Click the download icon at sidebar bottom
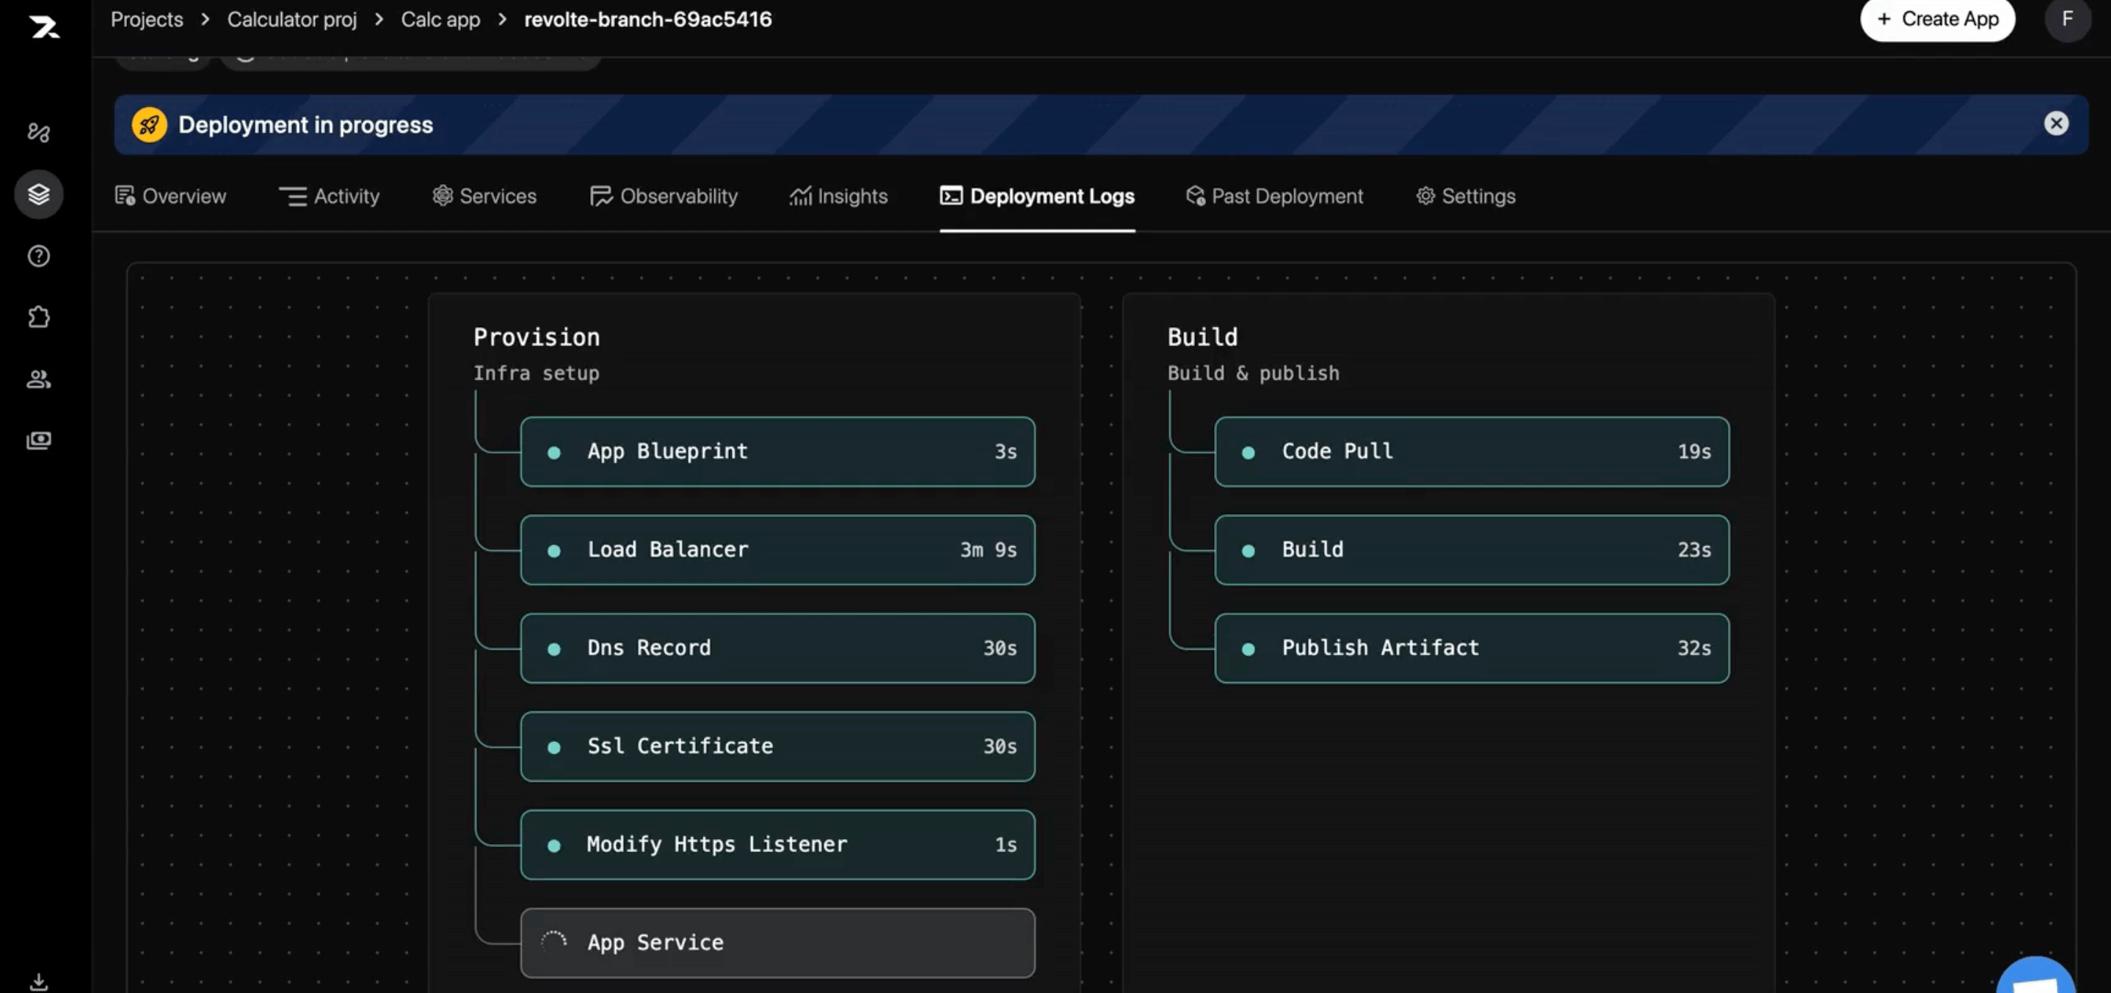Image resolution: width=2111 pixels, height=993 pixels. coord(38,981)
